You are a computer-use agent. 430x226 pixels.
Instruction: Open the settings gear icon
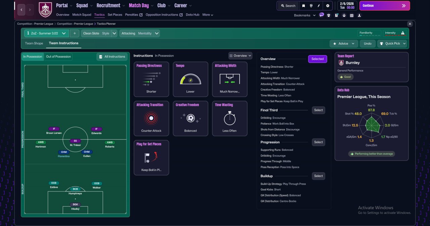tap(328, 6)
